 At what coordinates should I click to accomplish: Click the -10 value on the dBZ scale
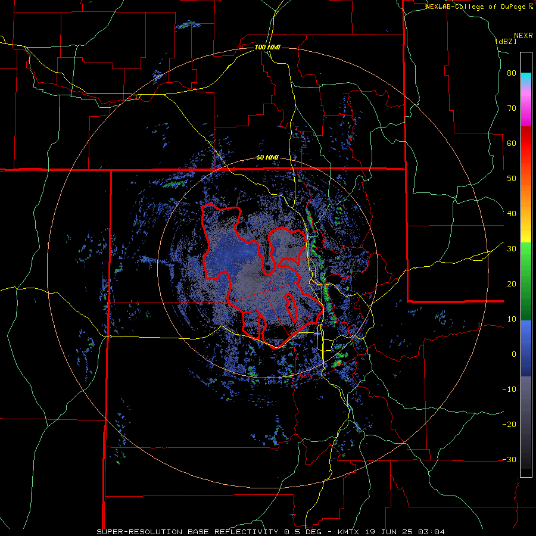[x=509, y=389]
